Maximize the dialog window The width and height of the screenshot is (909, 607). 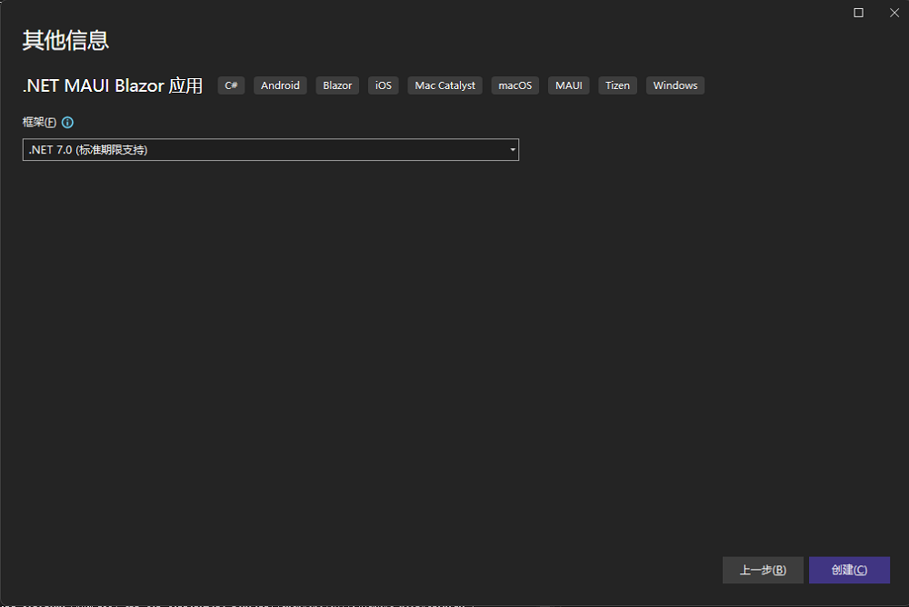pyautogui.click(x=859, y=13)
